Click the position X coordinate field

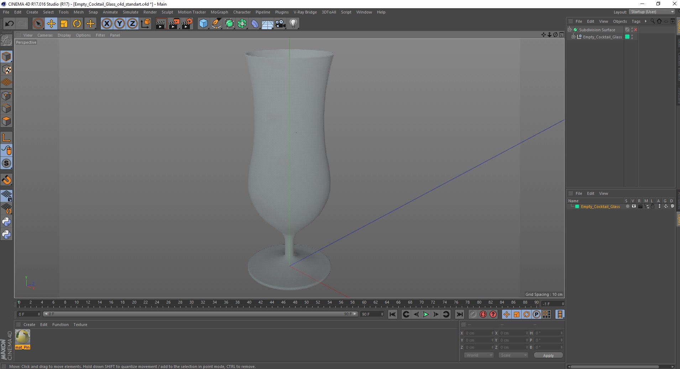click(x=479, y=333)
